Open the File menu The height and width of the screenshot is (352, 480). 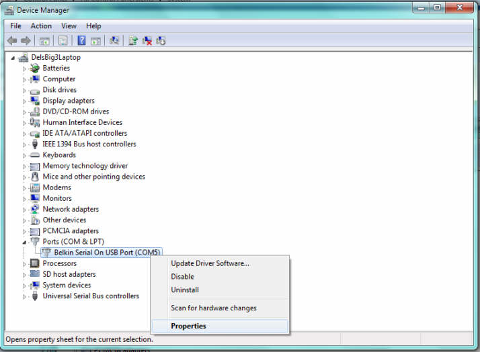point(15,26)
